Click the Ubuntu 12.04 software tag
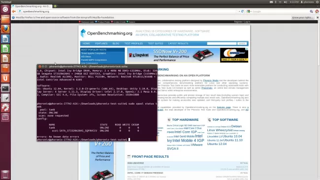Viewport: 320px width, 180px height. pos(217,144)
